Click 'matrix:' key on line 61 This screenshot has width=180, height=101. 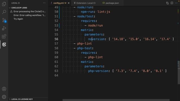(87, 62)
